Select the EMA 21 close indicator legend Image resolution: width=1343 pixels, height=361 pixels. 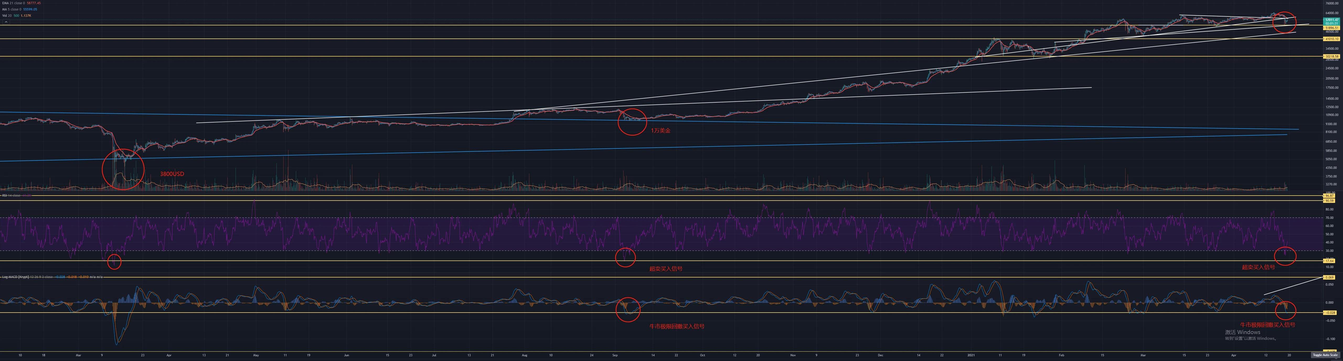21,3
